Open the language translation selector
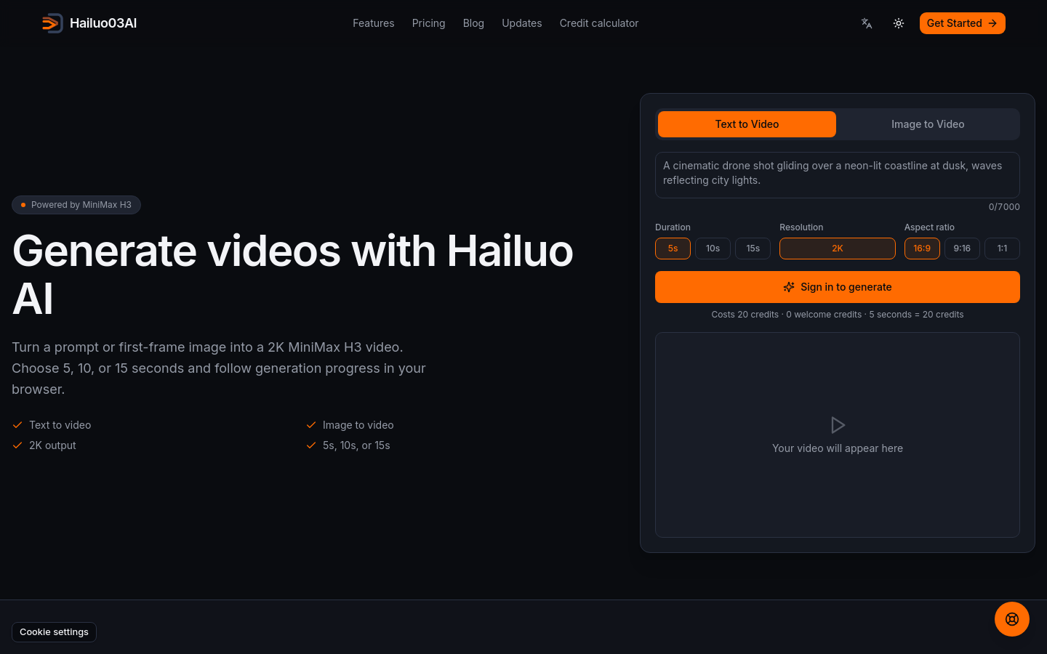Screen dimensions: 1047x654 pyautogui.click(x=867, y=23)
